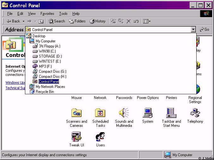
Task: Click the Up one level toolbar icon
Action: point(41,21)
